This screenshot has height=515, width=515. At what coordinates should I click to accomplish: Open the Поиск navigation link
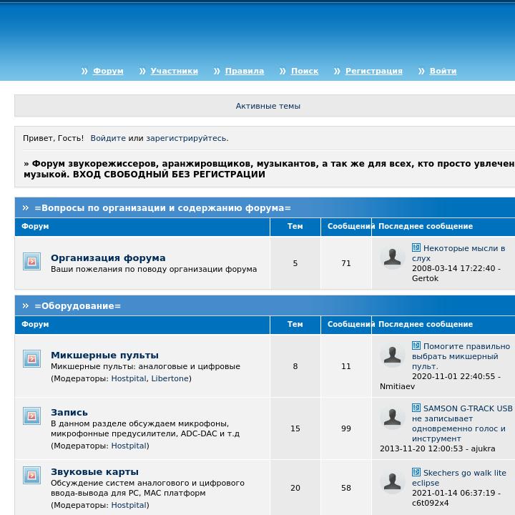305,71
